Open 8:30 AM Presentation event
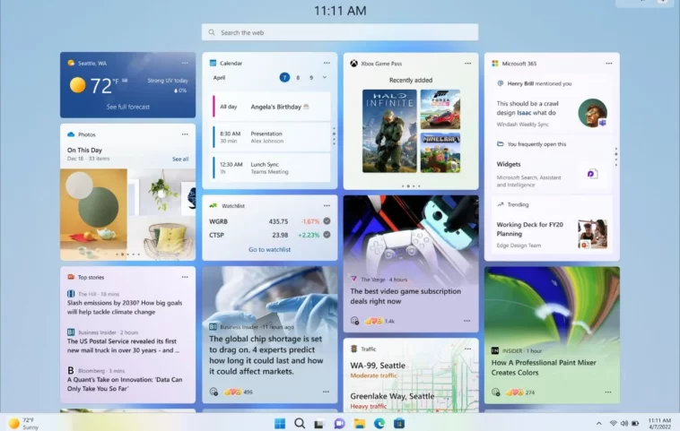Screen dimensions: 680x431 (x=270, y=137)
